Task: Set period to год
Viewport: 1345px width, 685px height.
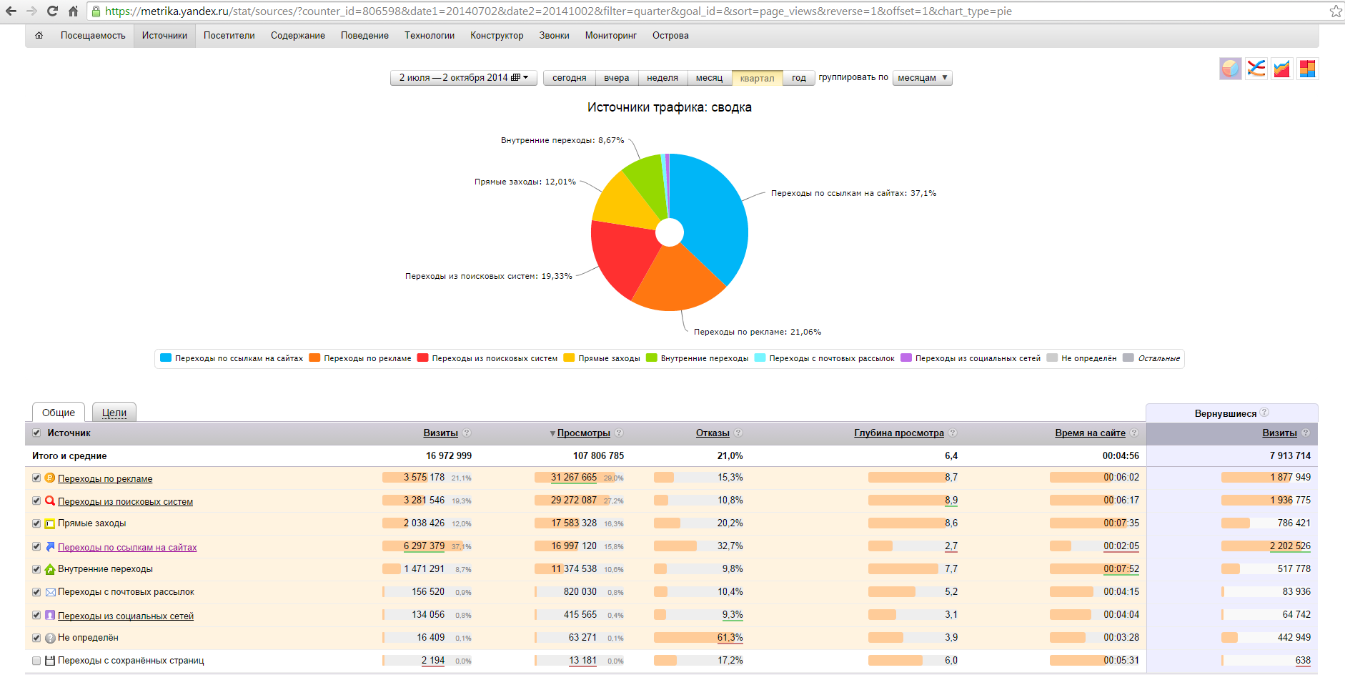Action: click(x=799, y=77)
